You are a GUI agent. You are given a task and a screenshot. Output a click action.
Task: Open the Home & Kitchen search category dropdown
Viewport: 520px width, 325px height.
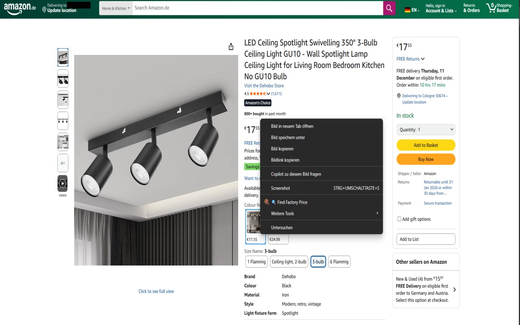(116, 8)
